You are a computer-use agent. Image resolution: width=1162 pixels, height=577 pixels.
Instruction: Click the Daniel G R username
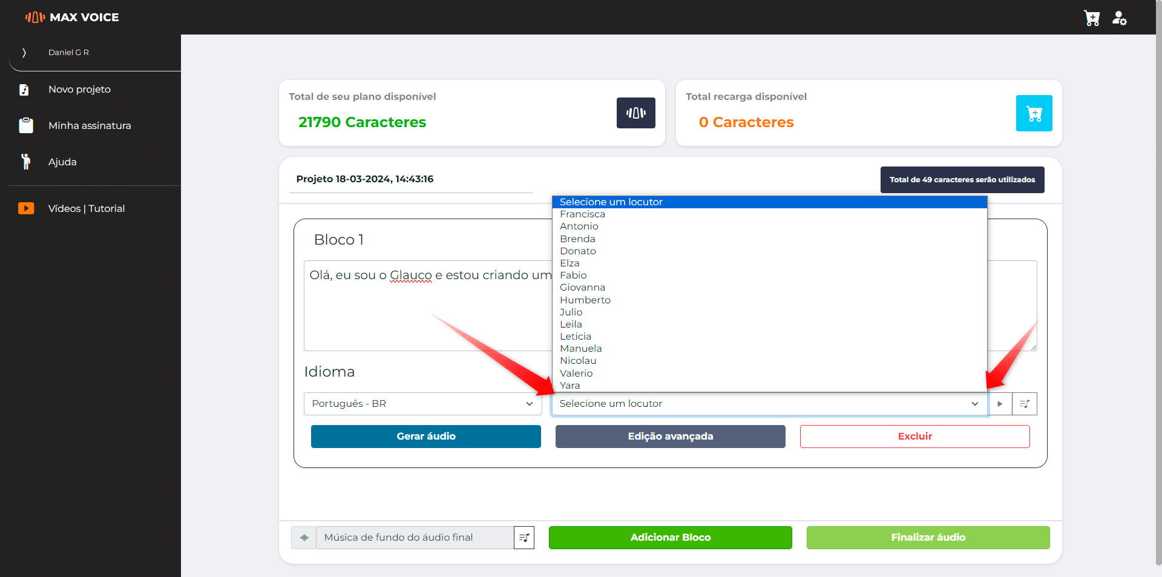(68, 53)
